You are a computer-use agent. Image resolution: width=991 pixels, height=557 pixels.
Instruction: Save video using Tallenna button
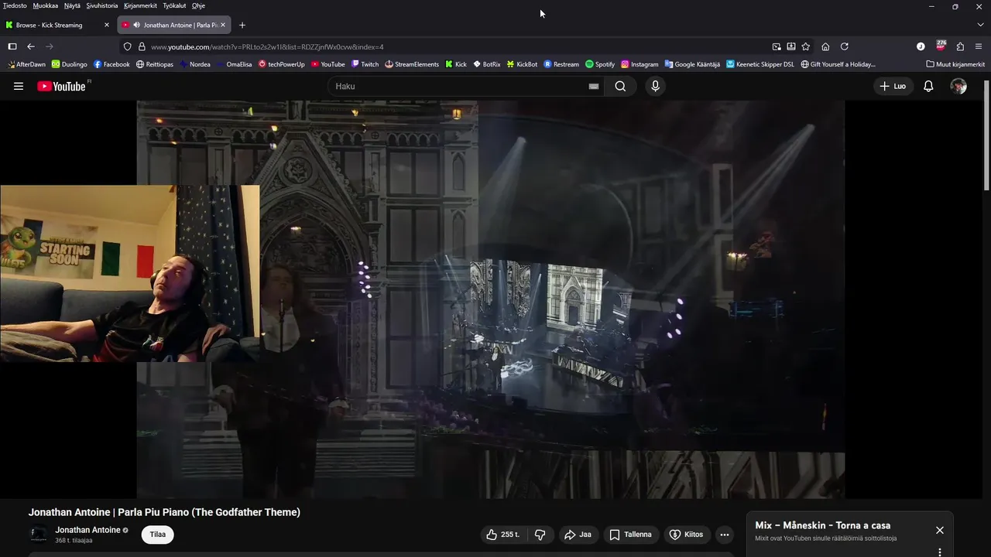[x=630, y=535]
